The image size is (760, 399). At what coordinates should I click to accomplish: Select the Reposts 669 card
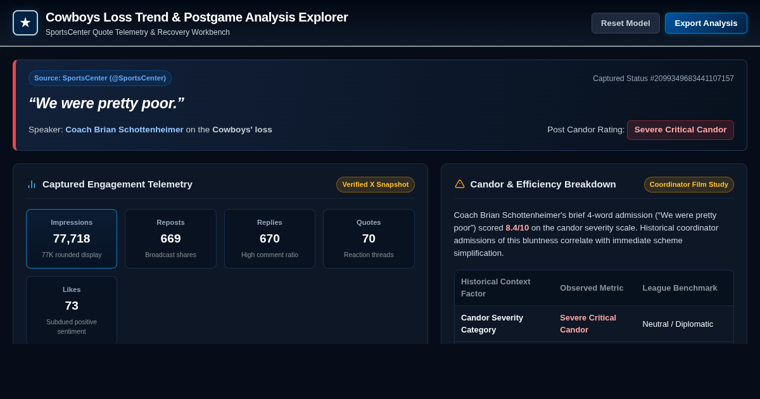[170, 239]
